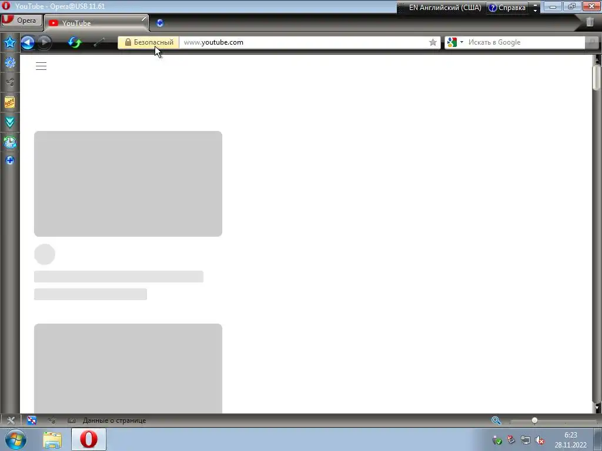Image resolution: width=602 pixels, height=451 pixels.
Task: Bookmark the page with star icon
Action: click(433, 42)
